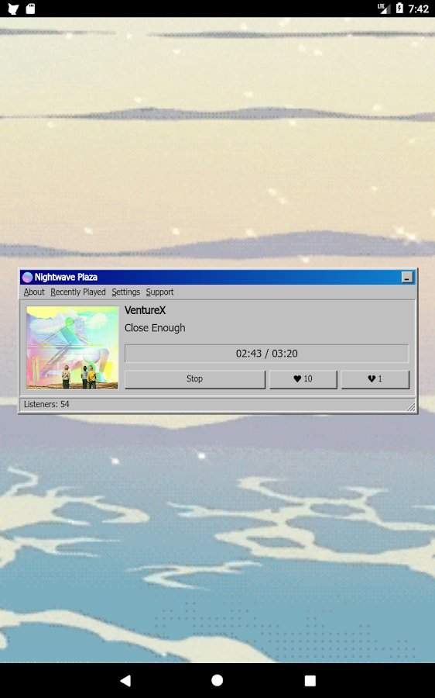Viewport: 435px width, 698px height.
Task: Tap the battery charging indicator
Action: pos(399,8)
